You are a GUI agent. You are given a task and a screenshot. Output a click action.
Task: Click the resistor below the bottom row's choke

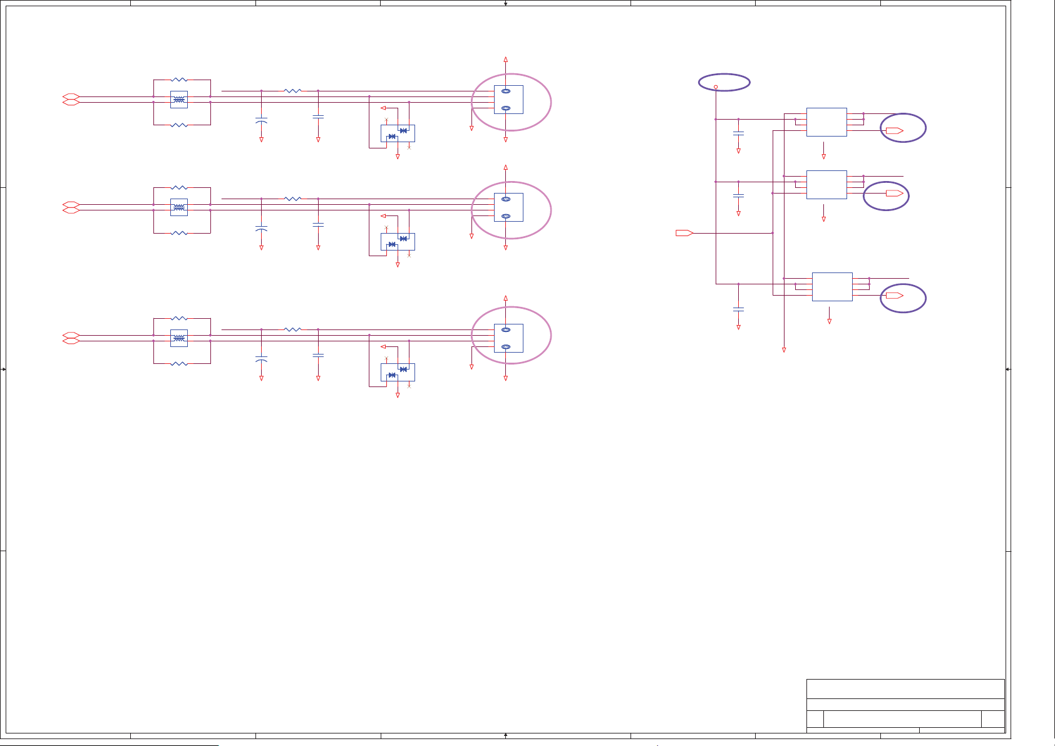(x=179, y=363)
